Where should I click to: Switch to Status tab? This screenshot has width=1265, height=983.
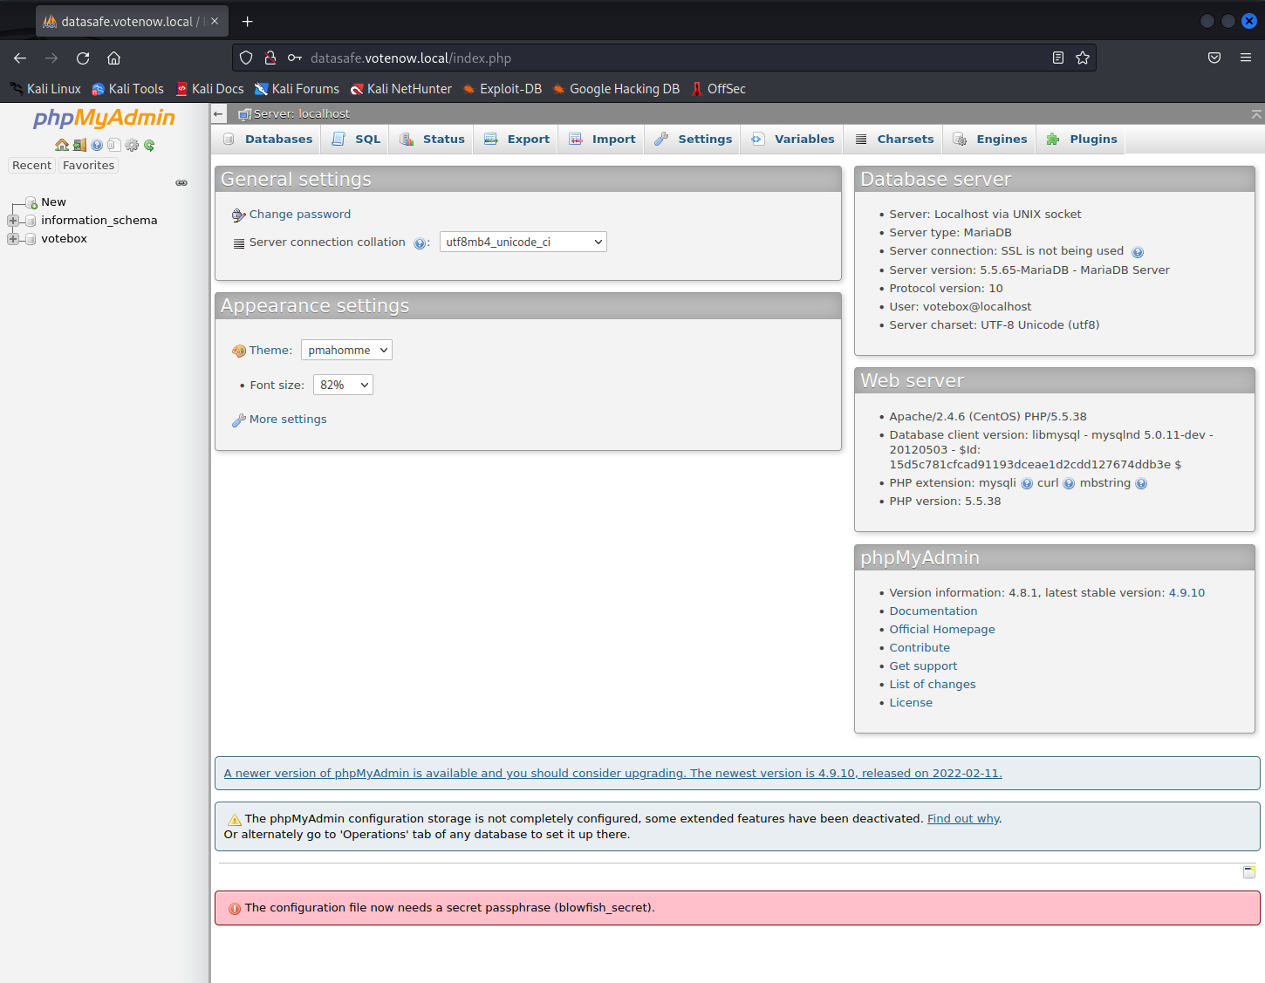432,140
